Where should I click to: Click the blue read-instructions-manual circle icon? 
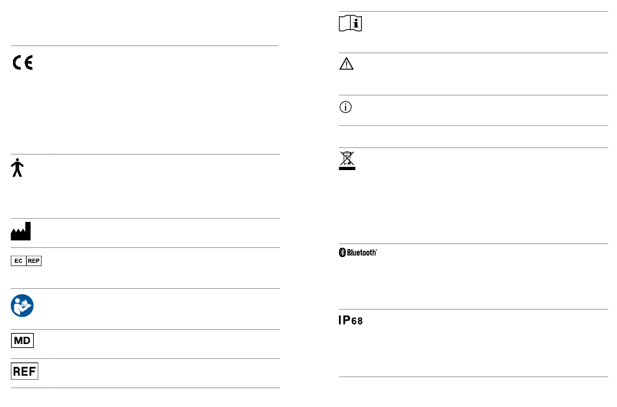click(x=22, y=306)
